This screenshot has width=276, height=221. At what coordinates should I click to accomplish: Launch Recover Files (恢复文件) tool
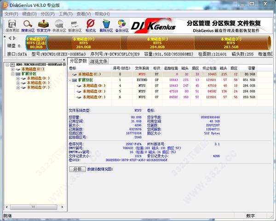pos(44,26)
